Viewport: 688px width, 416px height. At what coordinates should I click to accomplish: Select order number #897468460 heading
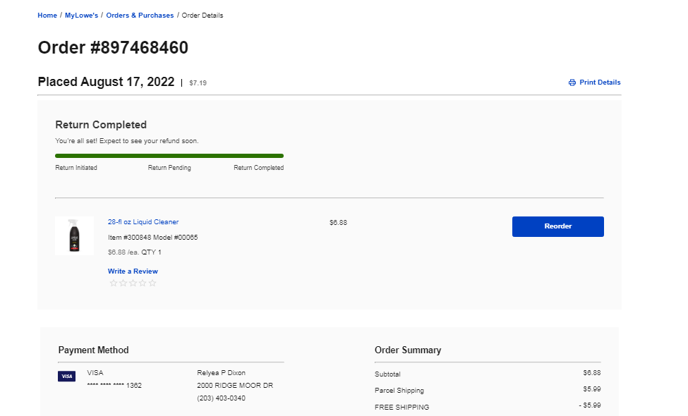(113, 47)
